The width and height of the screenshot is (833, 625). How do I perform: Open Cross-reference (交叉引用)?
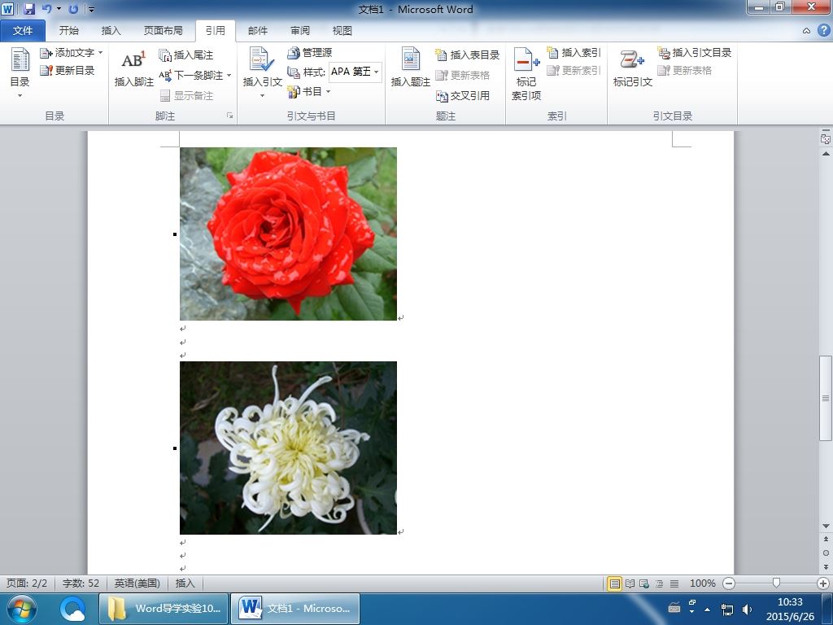462,96
